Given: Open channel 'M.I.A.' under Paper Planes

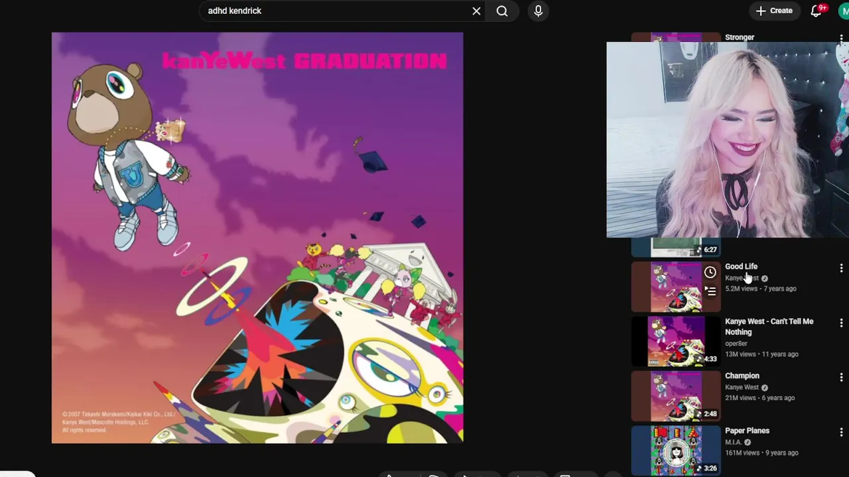Looking at the screenshot, I should (x=733, y=442).
